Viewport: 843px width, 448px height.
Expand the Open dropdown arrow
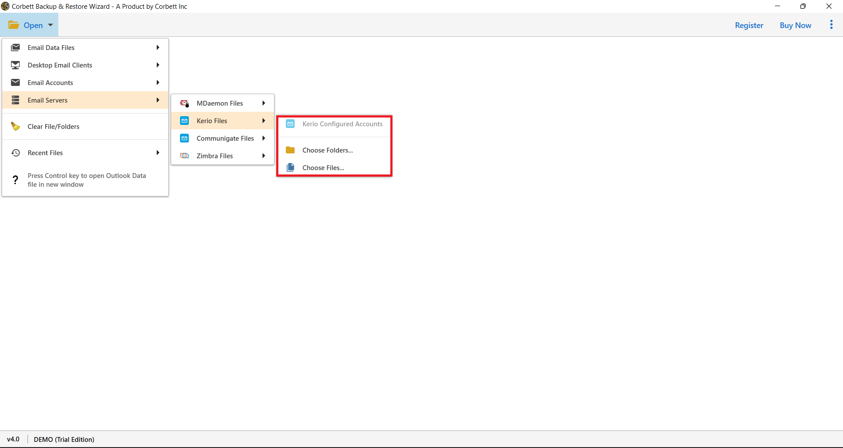click(x=50, y=25)
